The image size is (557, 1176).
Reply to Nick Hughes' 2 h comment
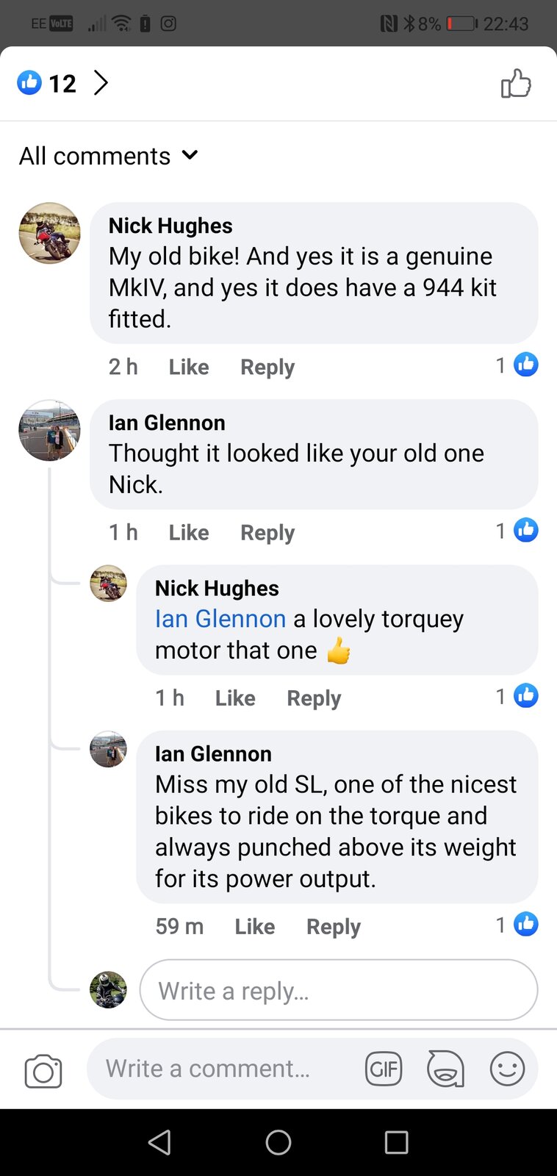click(267, 367)
